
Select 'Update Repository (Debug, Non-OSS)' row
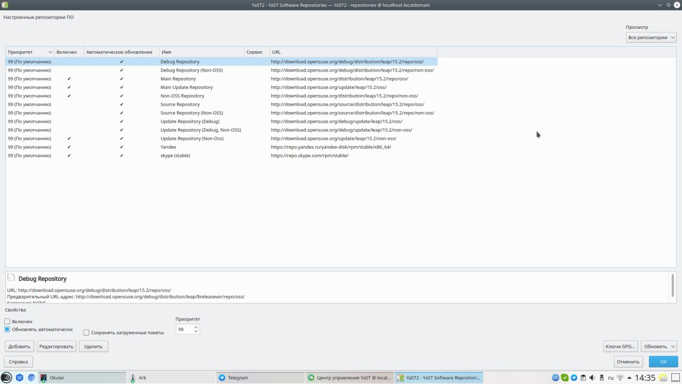[221, 130]
